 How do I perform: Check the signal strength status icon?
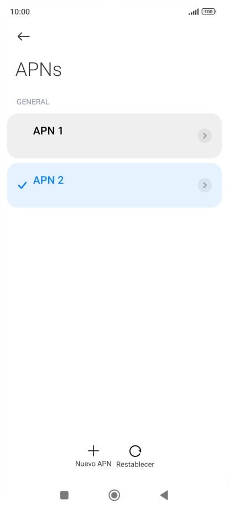(194, 12)
